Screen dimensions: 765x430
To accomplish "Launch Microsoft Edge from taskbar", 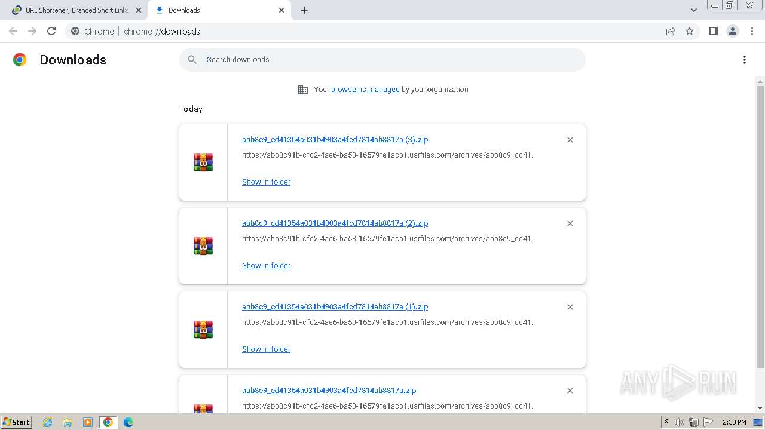I will pyautogui.click(x=128, y=422).
